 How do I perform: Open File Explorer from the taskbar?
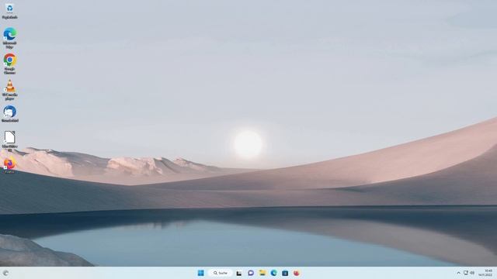click(x=262, y=273)
